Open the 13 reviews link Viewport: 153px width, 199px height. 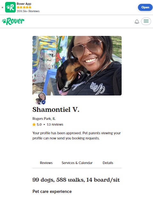tap(55, 125)
